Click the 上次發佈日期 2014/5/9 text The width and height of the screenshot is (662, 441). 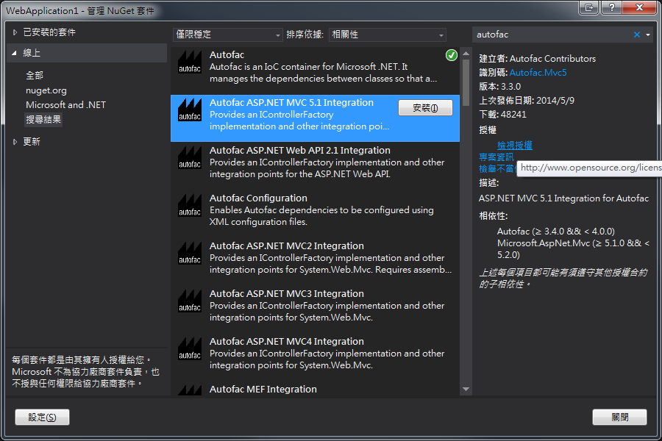click(527, 101)
